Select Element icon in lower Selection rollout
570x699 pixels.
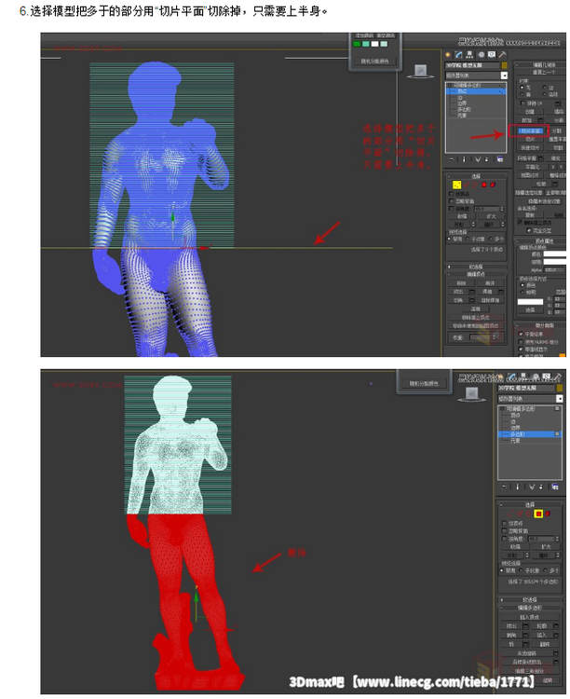pos(548,514)
